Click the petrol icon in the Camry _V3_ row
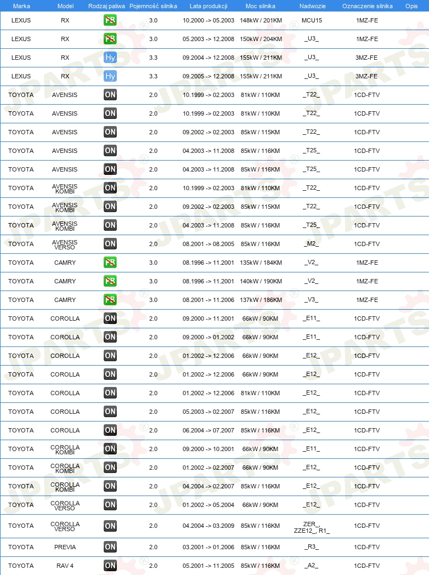Viewport: 429px width, 575px height. pyautogui.click(x=110, y=300)
